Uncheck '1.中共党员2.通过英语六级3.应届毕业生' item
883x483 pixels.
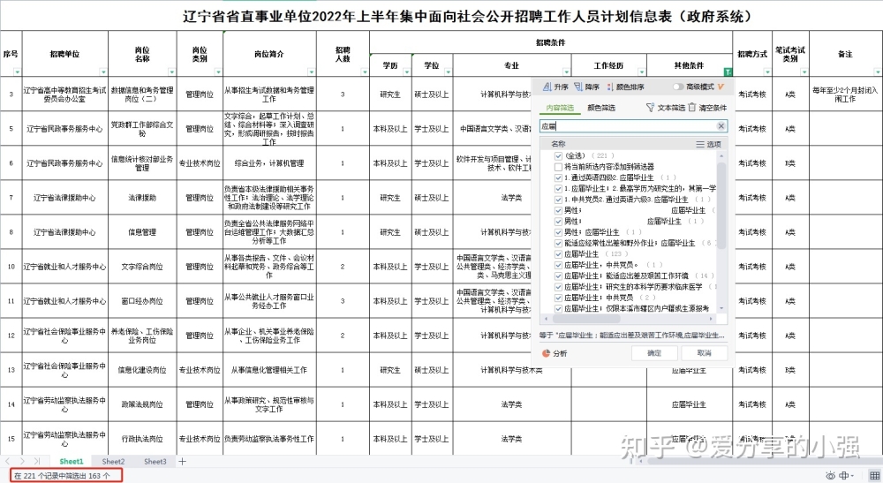(x=558, y=200)
